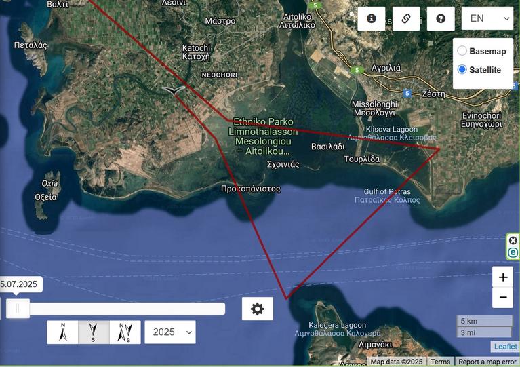The image size is (520, 367).
Task: Open the info button with circled i
Action: 372,18
